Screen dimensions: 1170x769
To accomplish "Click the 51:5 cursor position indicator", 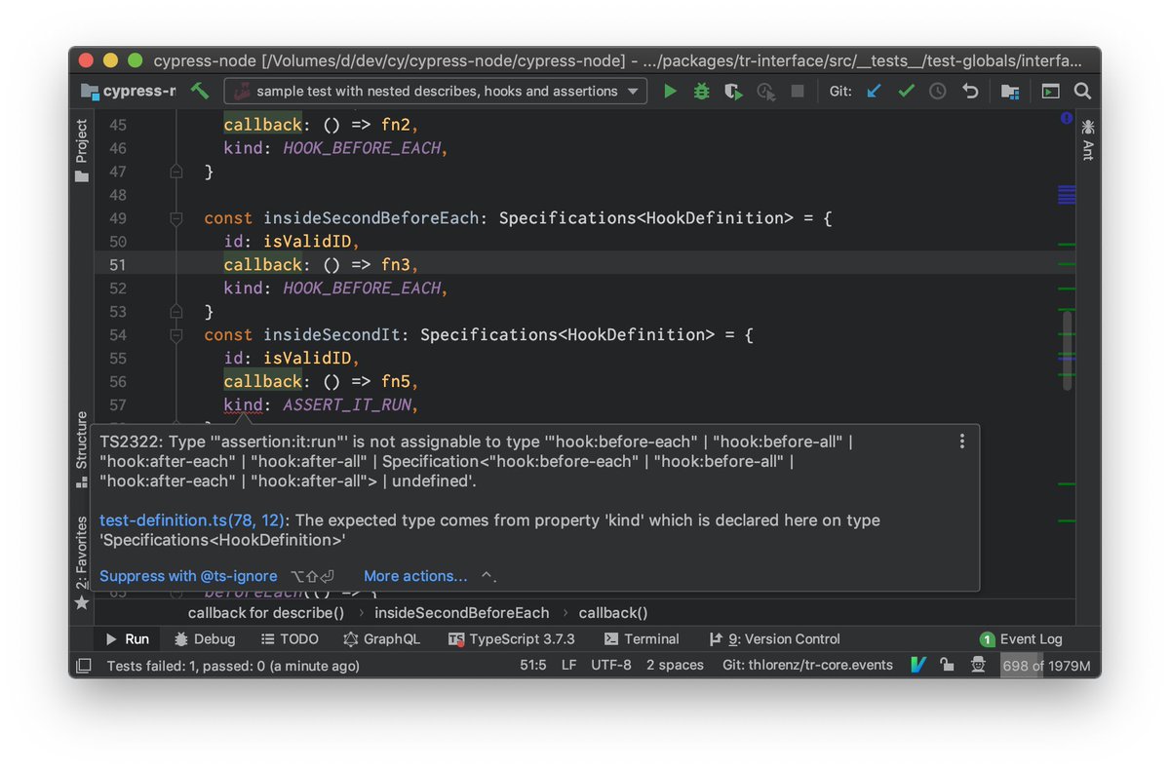I will pyautogui.click(x=532, y=666).
